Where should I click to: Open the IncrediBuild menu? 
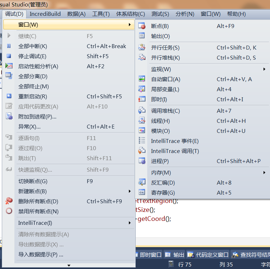45,14
